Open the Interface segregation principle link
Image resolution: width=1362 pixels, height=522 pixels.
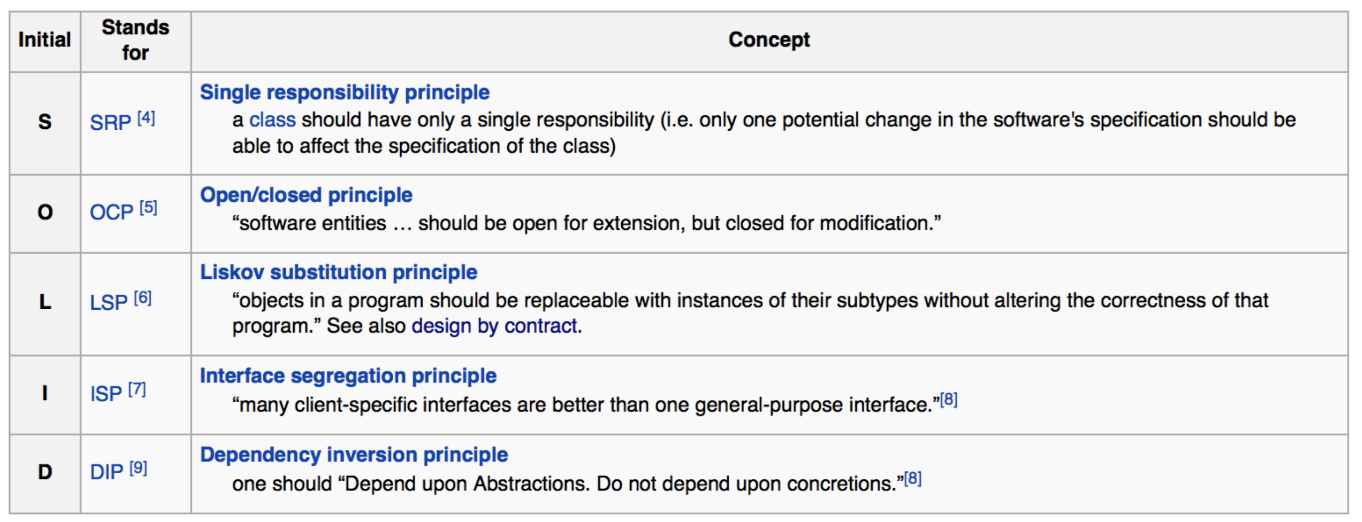(348, 376)
